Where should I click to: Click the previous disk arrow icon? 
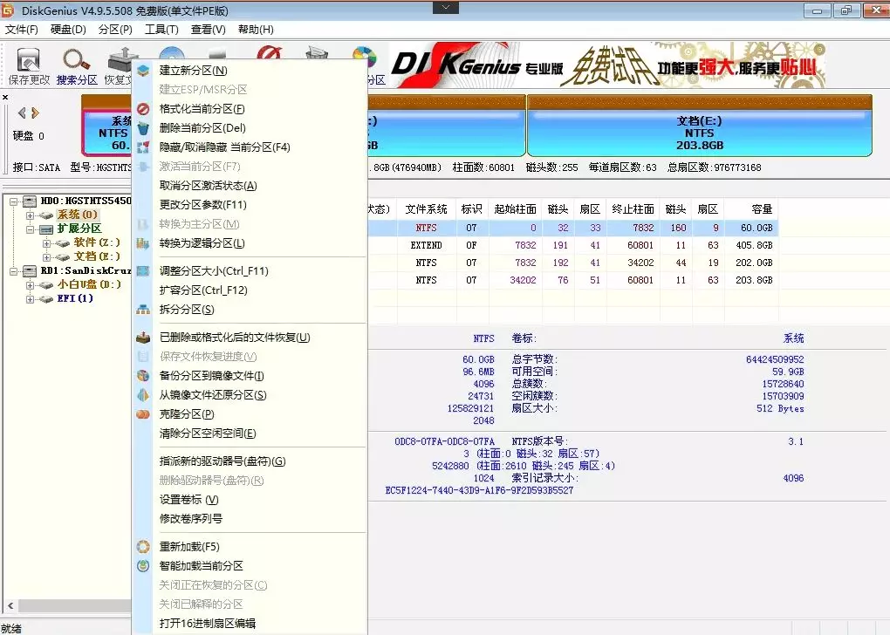[22, 113]
